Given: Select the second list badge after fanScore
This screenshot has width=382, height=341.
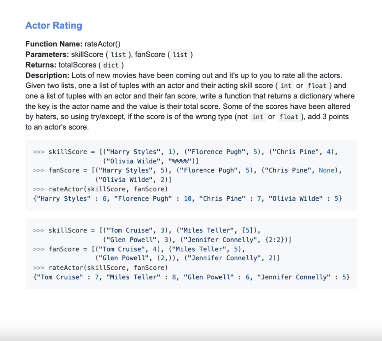Looking at the screenshot, I should [181, 54].
